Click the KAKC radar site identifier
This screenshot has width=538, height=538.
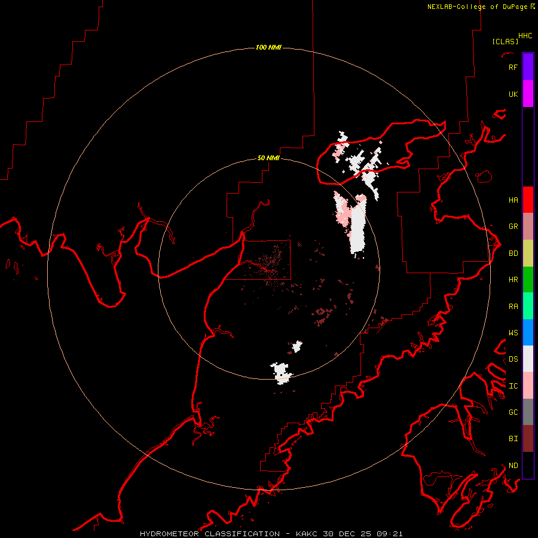click(307, 534)
